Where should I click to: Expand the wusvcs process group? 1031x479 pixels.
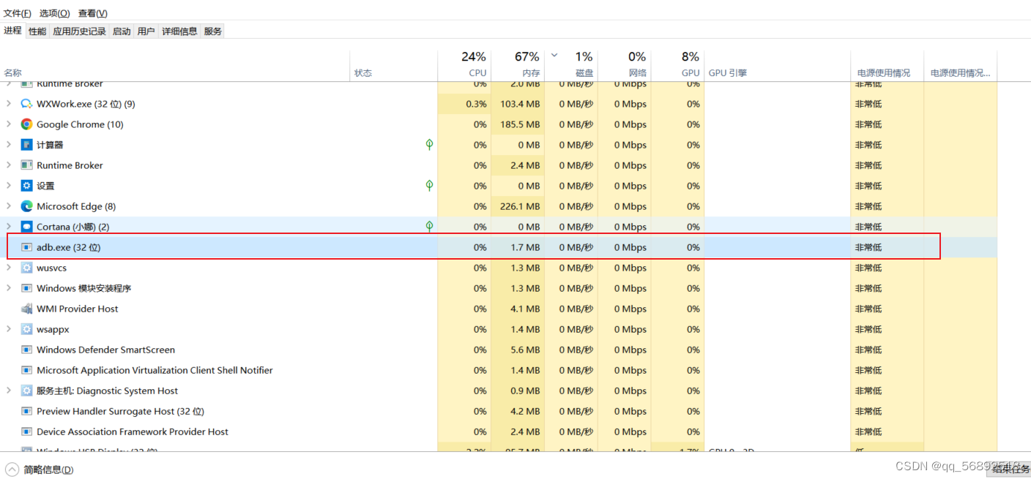tap(9, 268)
